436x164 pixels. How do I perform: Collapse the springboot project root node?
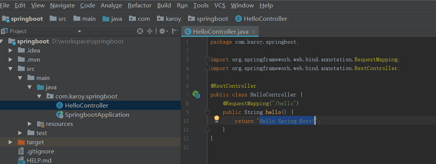(2, 41)
